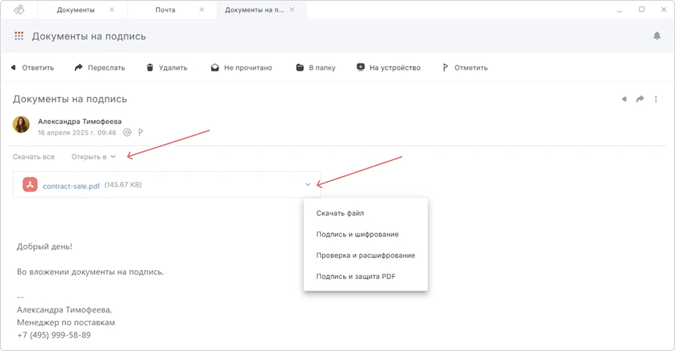Delete the email using Удалить
Viewport: 675px width, 351px height.
point(166,67)
